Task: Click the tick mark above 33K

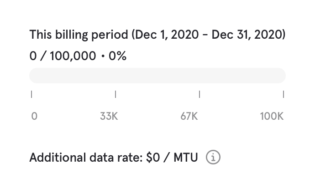Action: 115,94
